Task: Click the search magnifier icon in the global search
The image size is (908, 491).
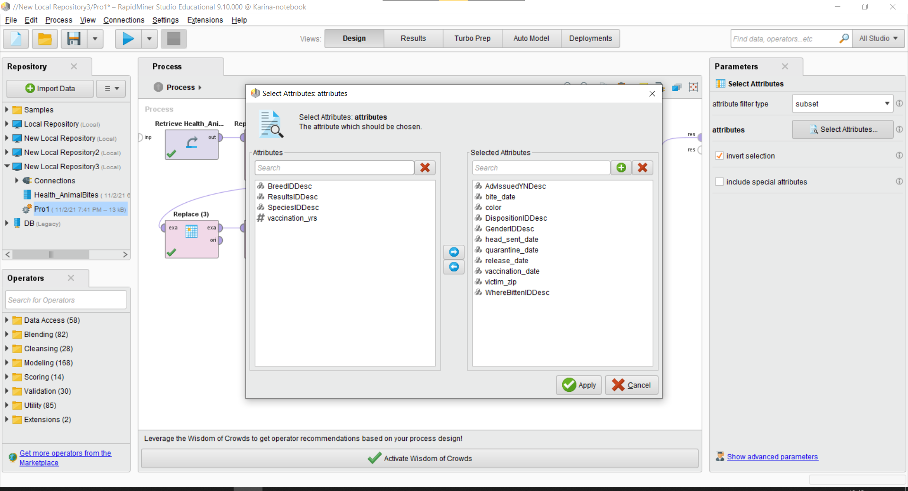Action: click(844, 38)
